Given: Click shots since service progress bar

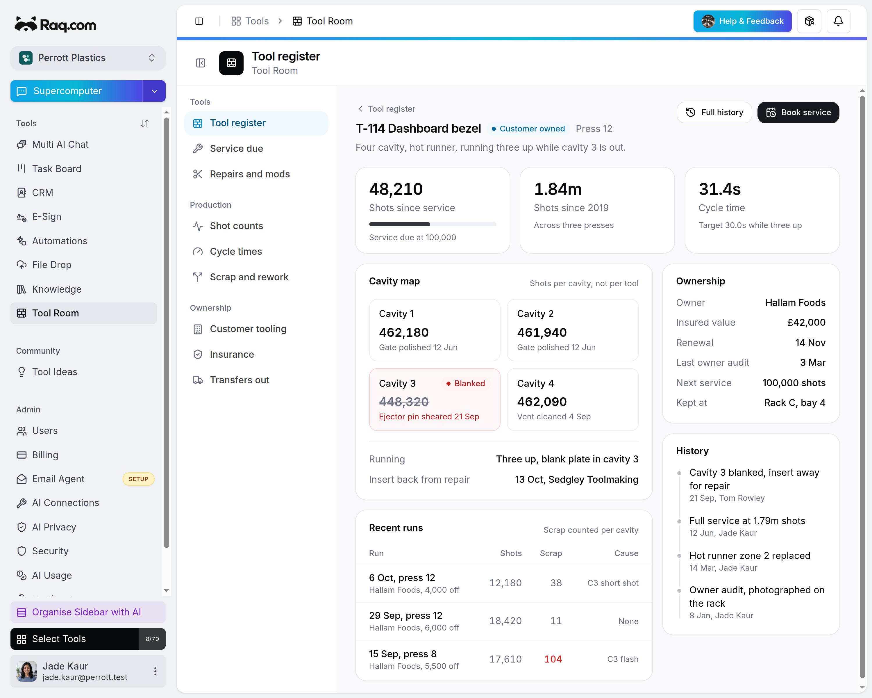Looking at the screenshot, I should (x=432, y=224).
